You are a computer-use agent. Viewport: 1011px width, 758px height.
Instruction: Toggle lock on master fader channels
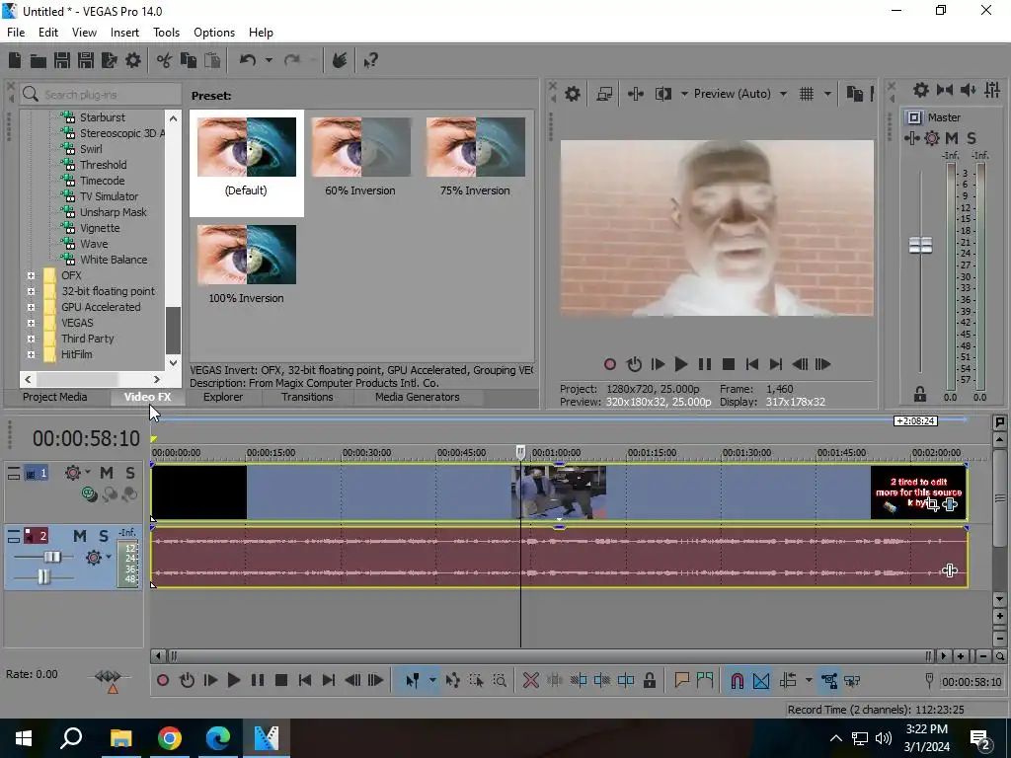920,394
